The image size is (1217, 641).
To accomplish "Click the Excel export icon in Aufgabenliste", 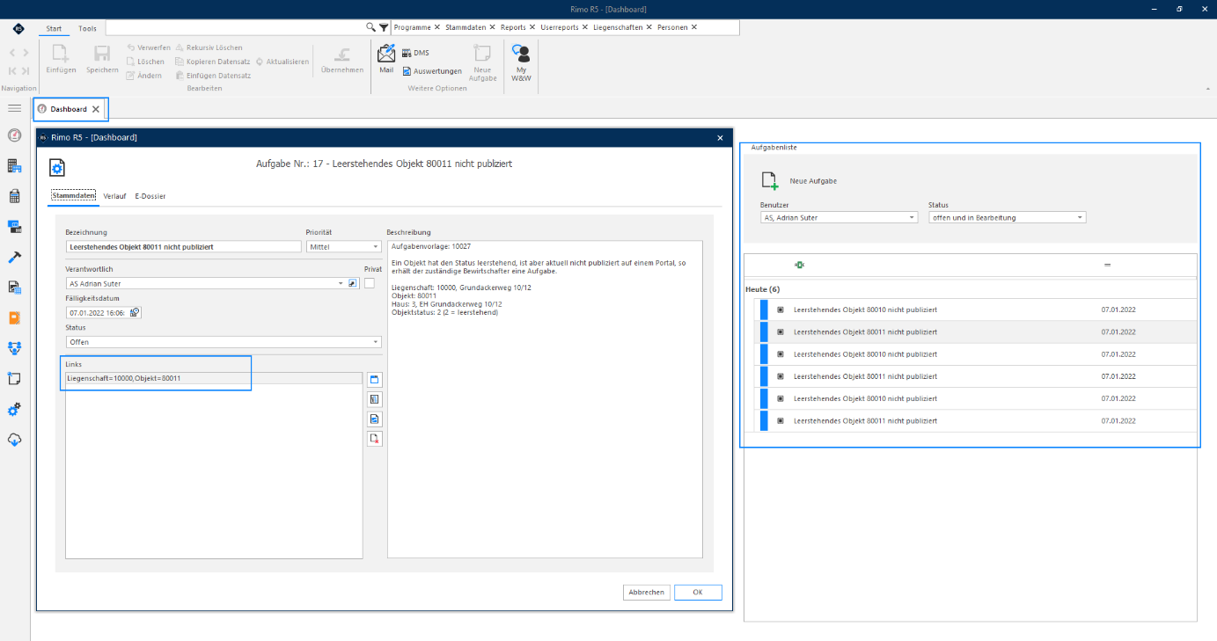I will [x=799, y=265].
